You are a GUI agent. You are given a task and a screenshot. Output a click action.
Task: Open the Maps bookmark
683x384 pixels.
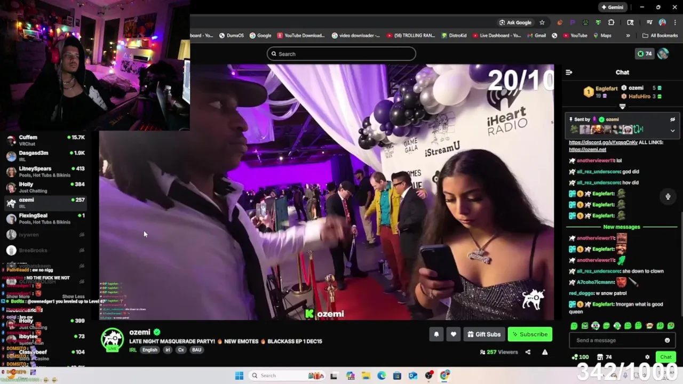(x=602, y=36)
